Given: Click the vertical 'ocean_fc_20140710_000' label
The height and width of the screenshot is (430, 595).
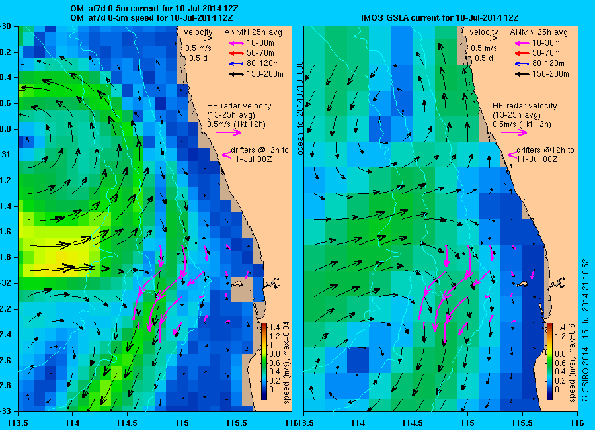Looking at the screenshot, I should coord(300,108).
